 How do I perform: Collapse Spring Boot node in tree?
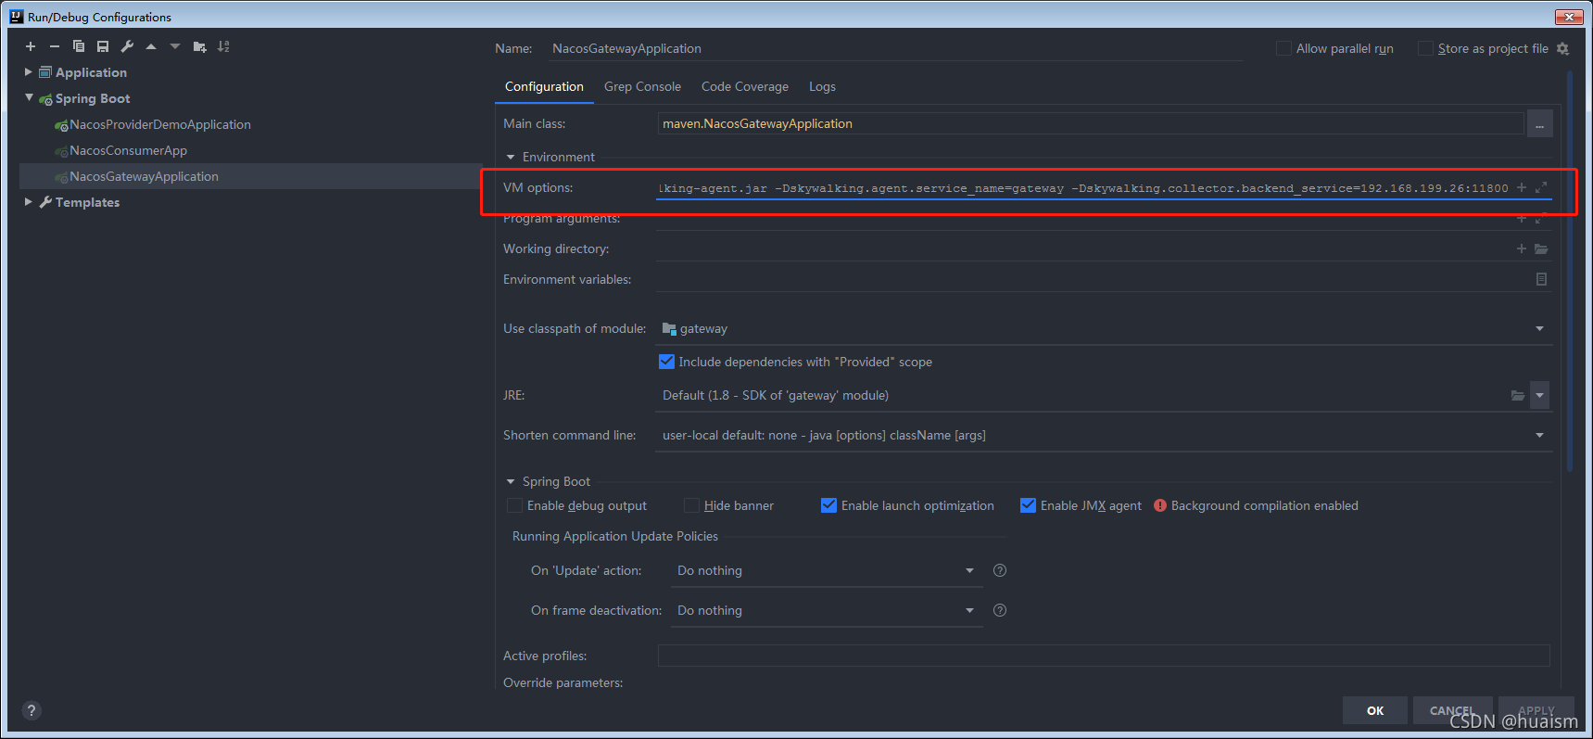coord(29,97)
